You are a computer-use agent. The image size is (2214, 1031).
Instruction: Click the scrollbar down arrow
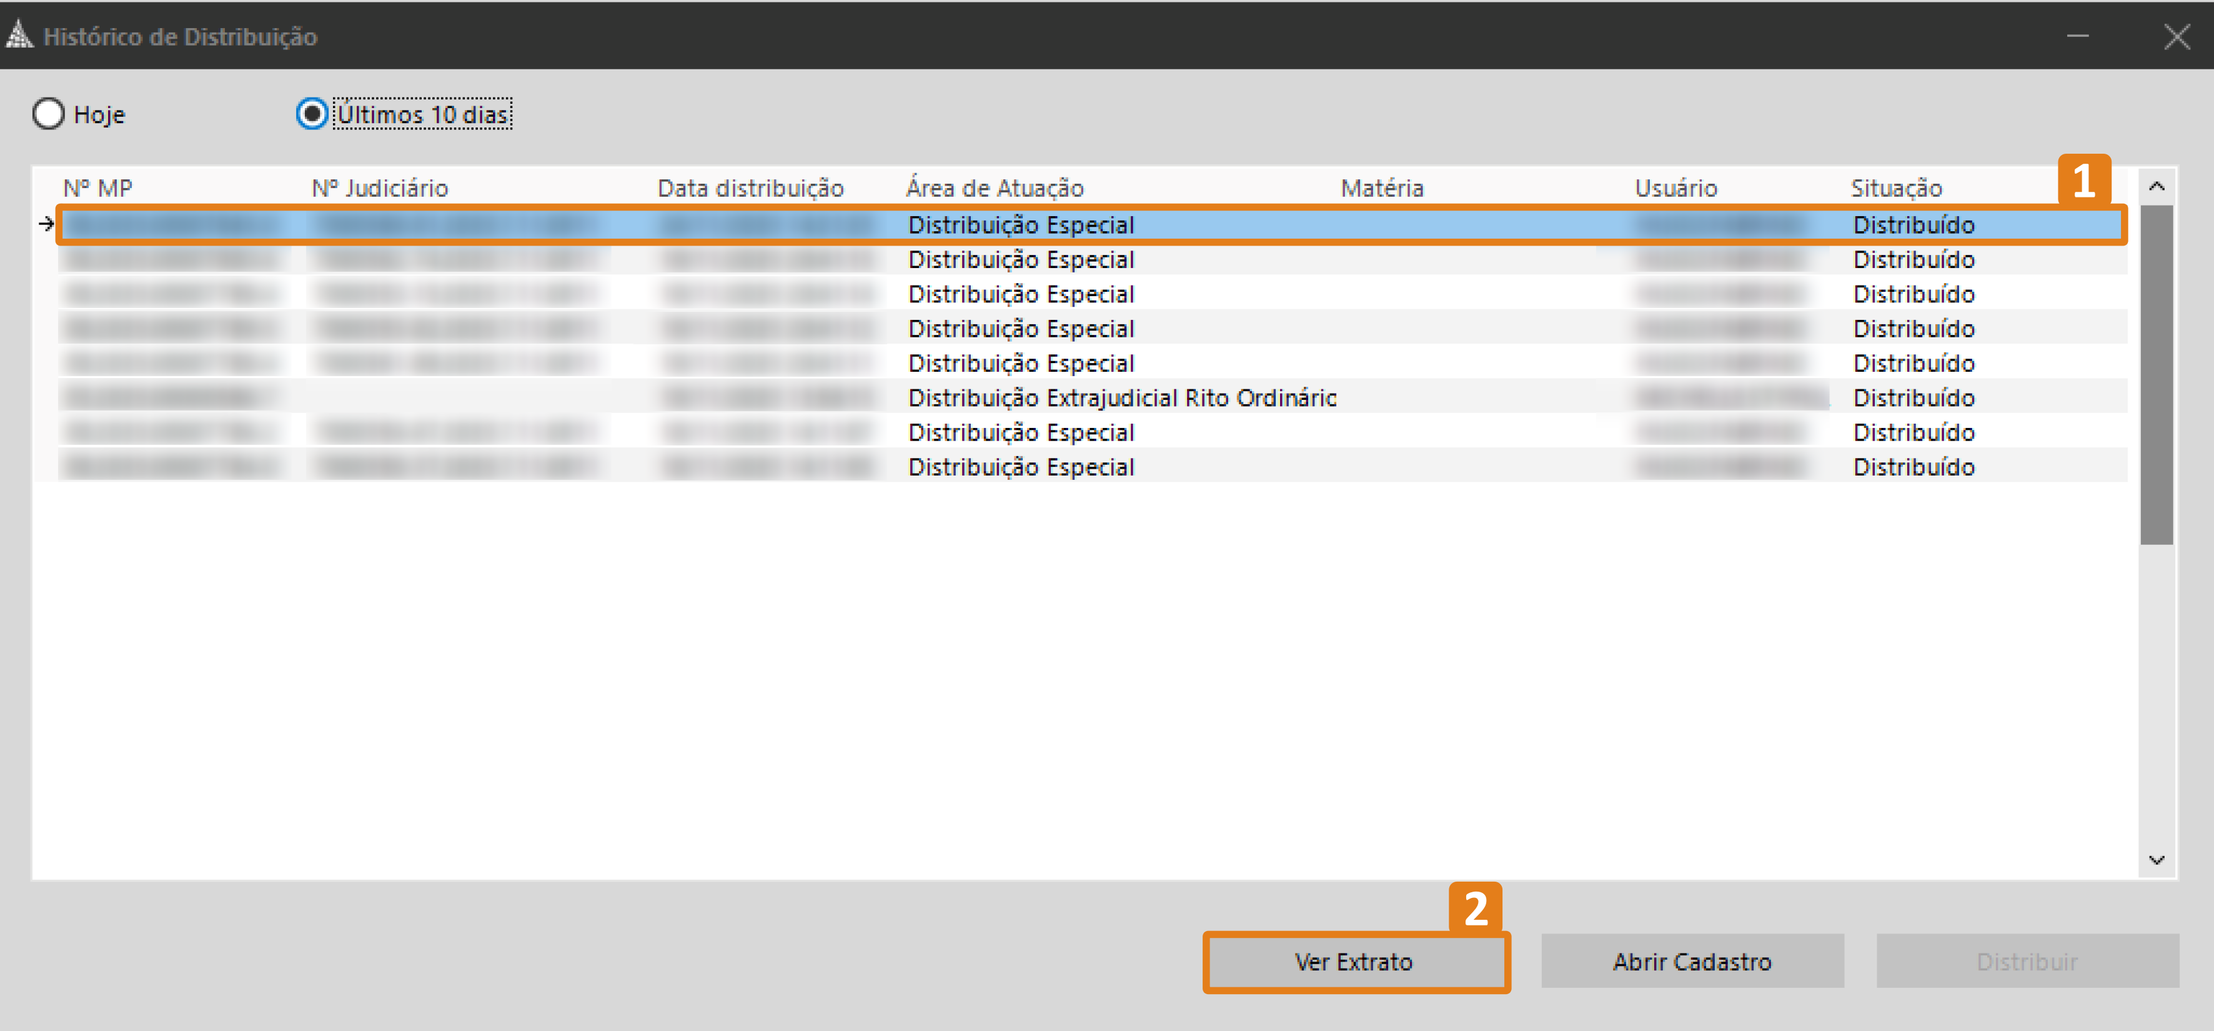[x=2155, y=859]
